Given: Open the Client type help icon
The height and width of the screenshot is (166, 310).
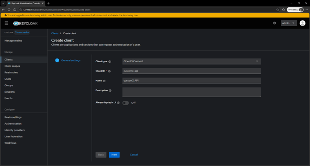Looking at the screenshot, I should pos(110,61).
